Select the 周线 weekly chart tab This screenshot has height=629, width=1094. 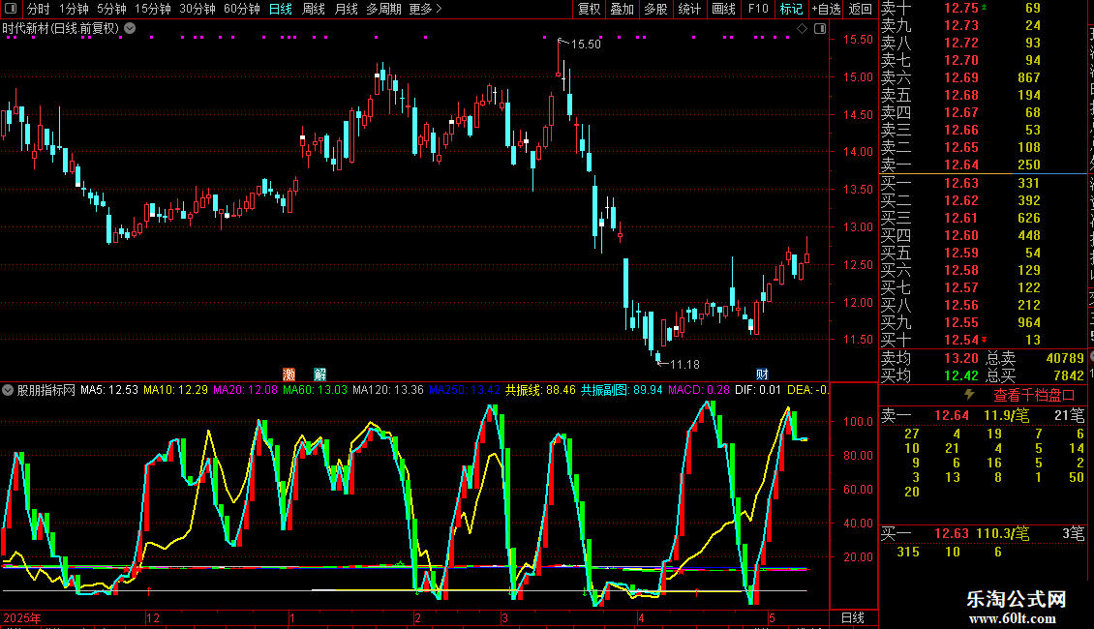314,9
